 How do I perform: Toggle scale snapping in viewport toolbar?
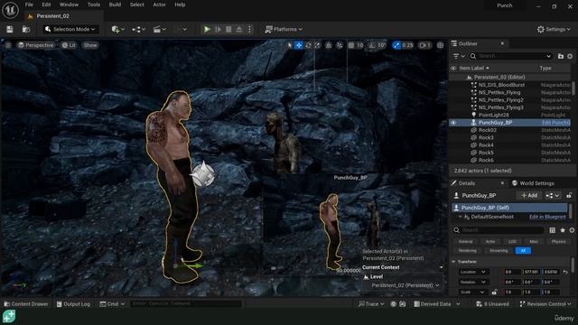396,45
